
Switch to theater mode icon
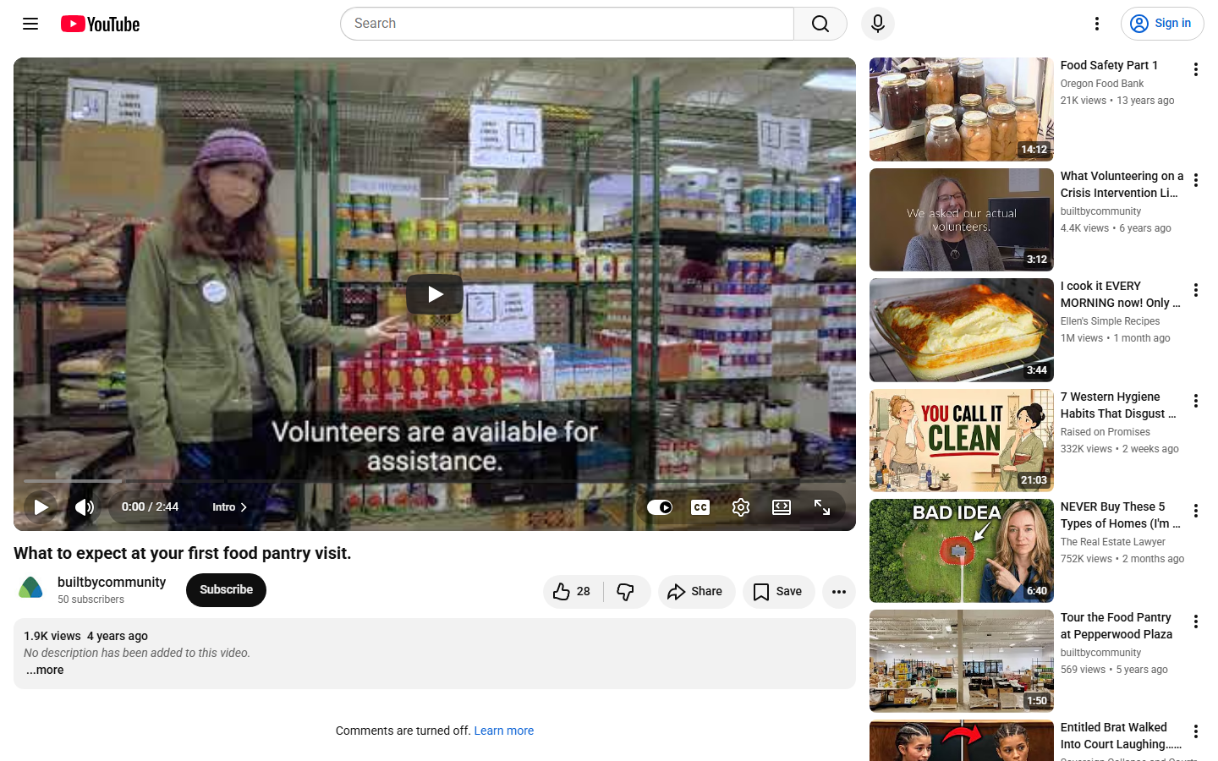pos(782,507)
